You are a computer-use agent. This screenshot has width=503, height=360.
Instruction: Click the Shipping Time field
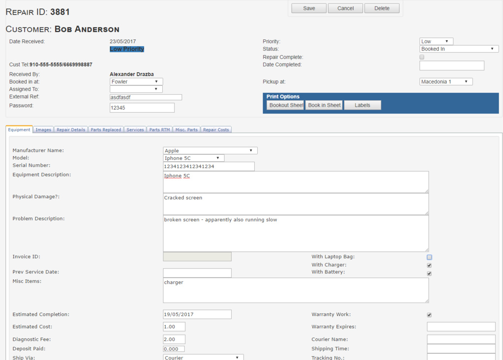click(461, 349)
